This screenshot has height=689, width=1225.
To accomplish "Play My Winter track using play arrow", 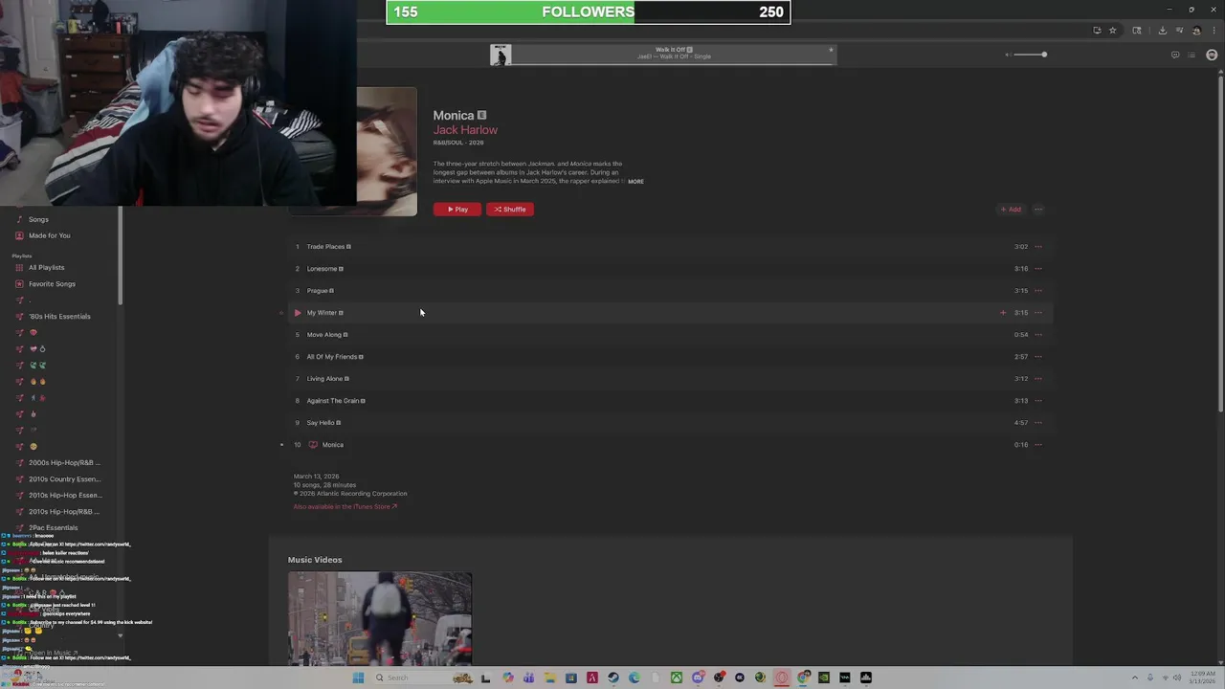I will click(x=298, y=313).
